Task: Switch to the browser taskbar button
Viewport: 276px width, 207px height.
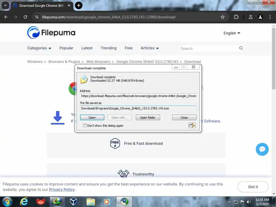Action: [124, 202]
